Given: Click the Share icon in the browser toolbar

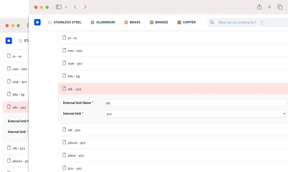Looking at the screenshot, I should [259, 7].
